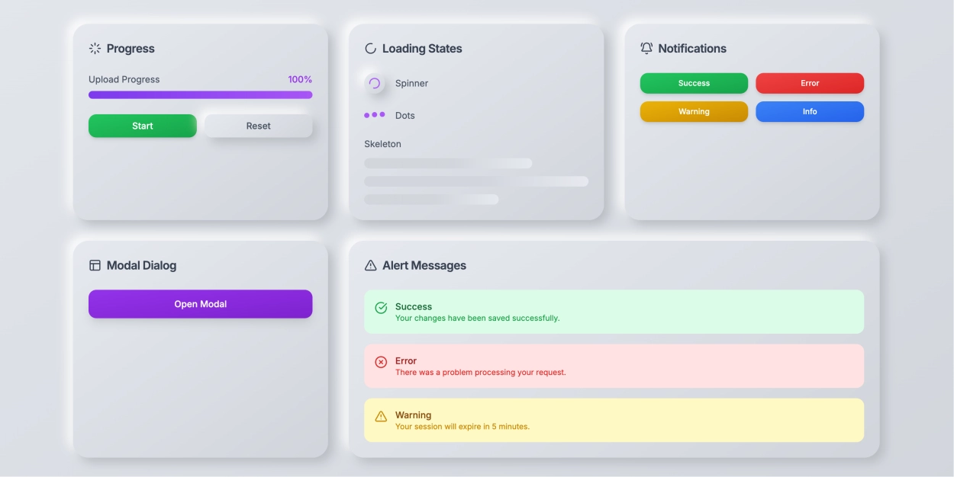954x477 pixels.
Task: Click the Modal Dialog window icon
Action: click(x=94, y=264)
